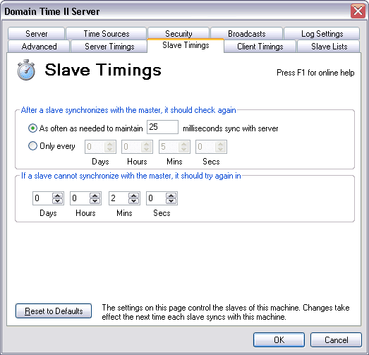
Task: Click 'If a slave cannot synchronize' group label
Action: click(131, 176)
